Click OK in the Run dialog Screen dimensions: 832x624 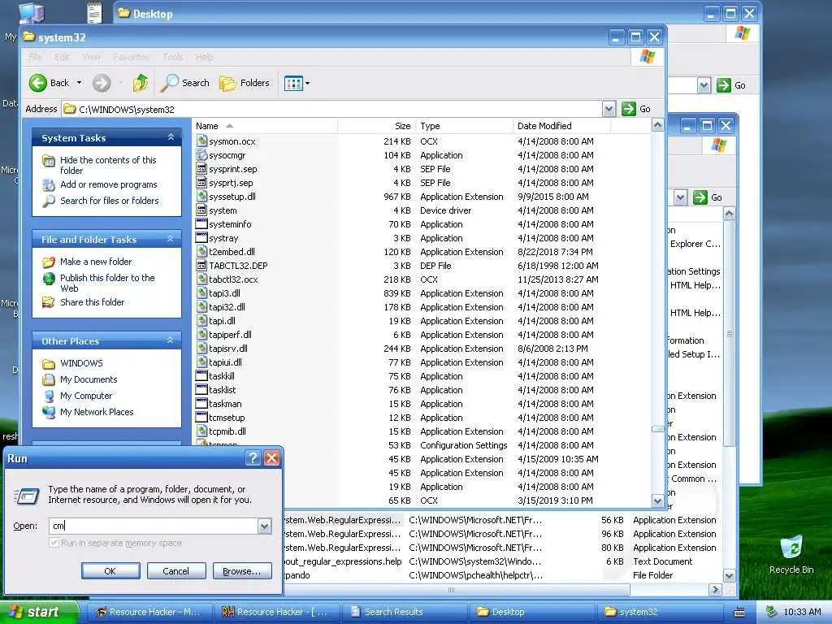110,571
